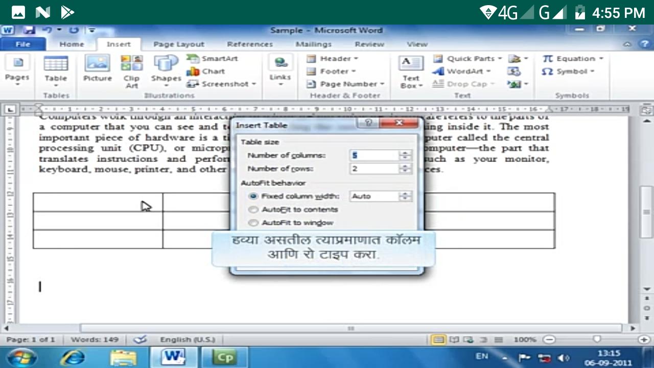This screenshot has width=654, height=368.
Task: Insert a Text Box
Action: tap(411, 72)
